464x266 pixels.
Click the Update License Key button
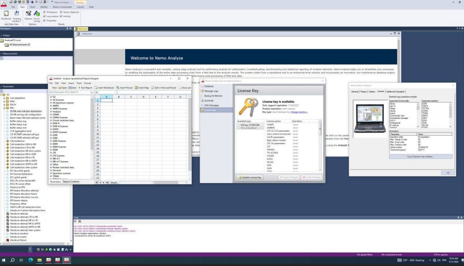click(250, 177)
